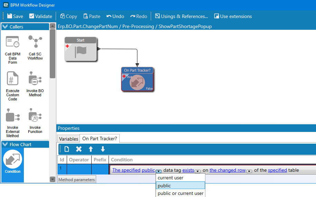Collapse the Flow Chart section
The width and height of the screenshot is (316, 197).
pyautogui.click(x=5, y=144)
